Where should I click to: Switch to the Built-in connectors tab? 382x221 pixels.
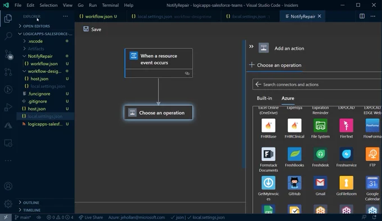point(265,98)
